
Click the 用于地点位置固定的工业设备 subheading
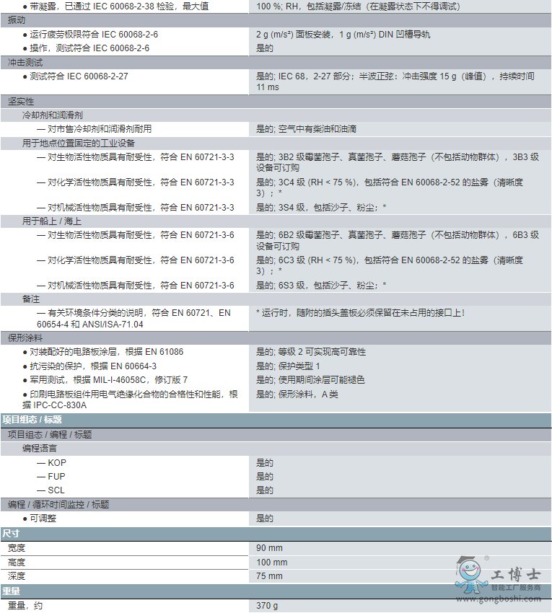click(276, 143)
